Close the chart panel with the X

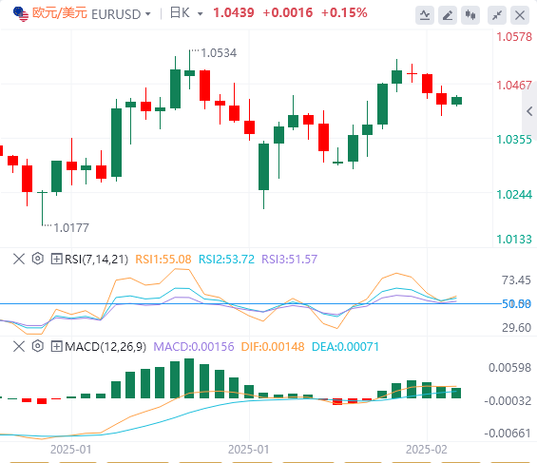coord(520,15)
